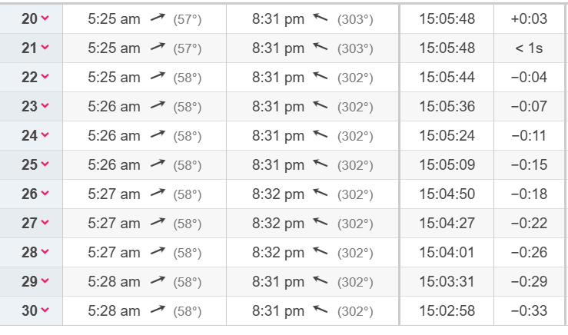Screen dimensions: 568x335
Task: Expand day 27 details
Action: (x=45, y=222)
